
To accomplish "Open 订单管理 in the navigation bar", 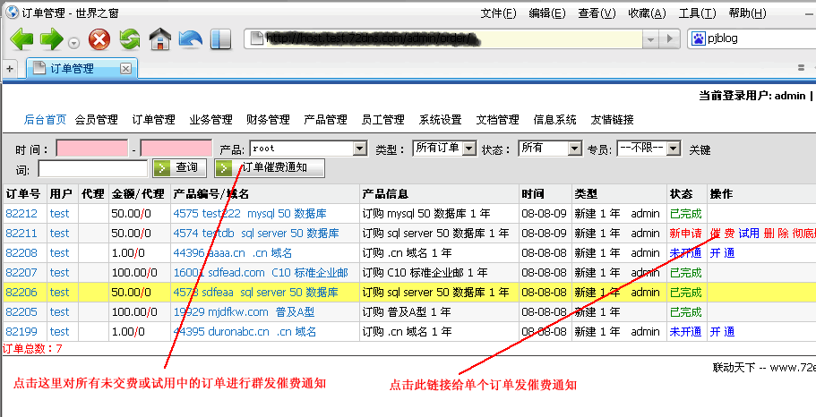I will point(153,120).
